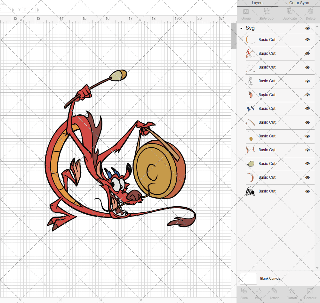The image size is (320, 303).
Task: Click the UnGroup icon
Action: coord(267,12)
